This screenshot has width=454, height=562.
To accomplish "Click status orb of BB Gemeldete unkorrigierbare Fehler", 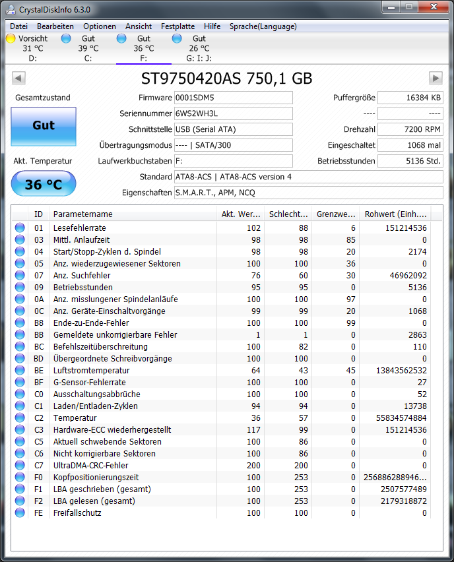I will point(20,334).
